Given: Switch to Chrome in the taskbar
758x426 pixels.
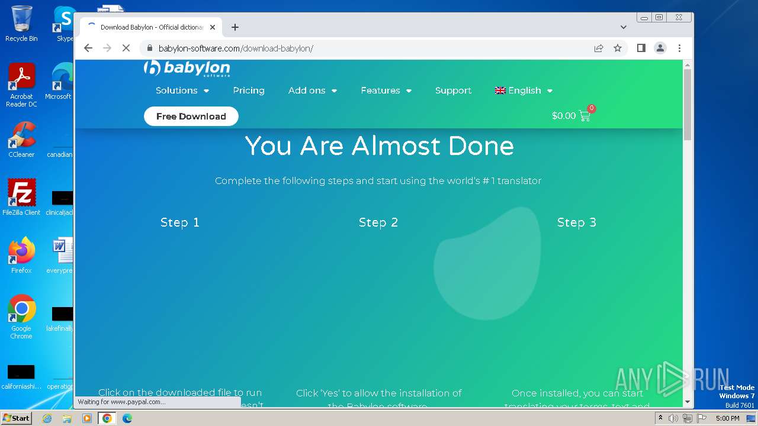Looking at the screenshot, I should [107, 418].
